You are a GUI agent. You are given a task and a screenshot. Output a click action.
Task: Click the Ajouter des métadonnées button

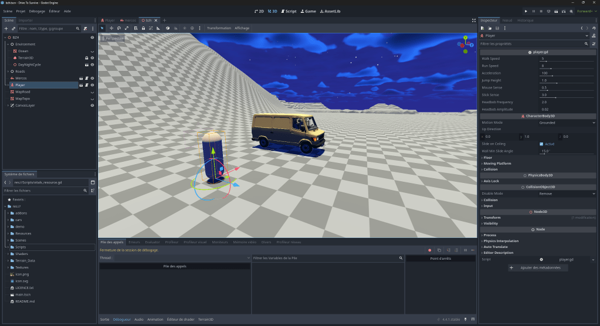point(538,267)
